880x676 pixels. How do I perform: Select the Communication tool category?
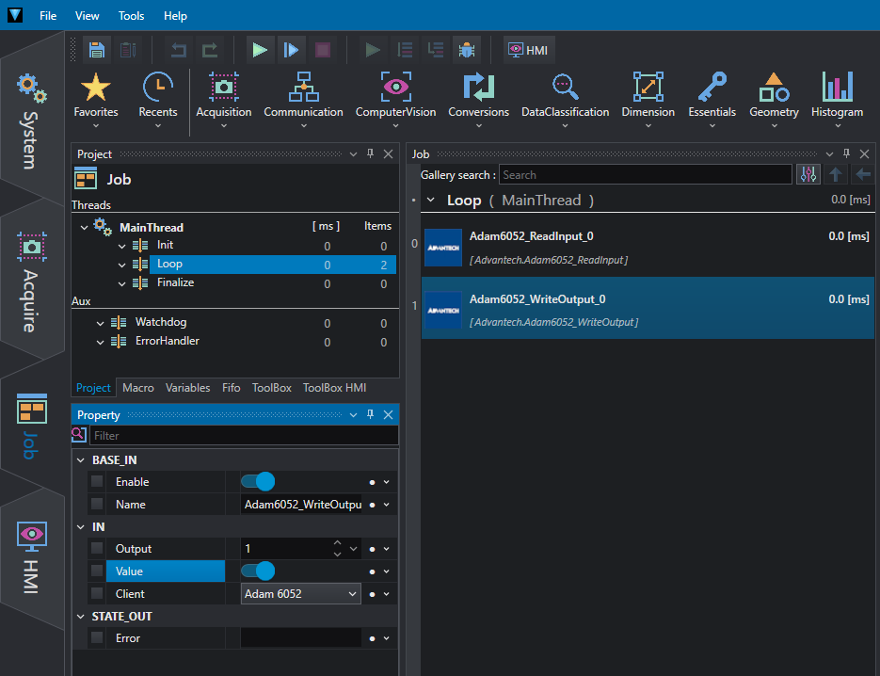303,96
